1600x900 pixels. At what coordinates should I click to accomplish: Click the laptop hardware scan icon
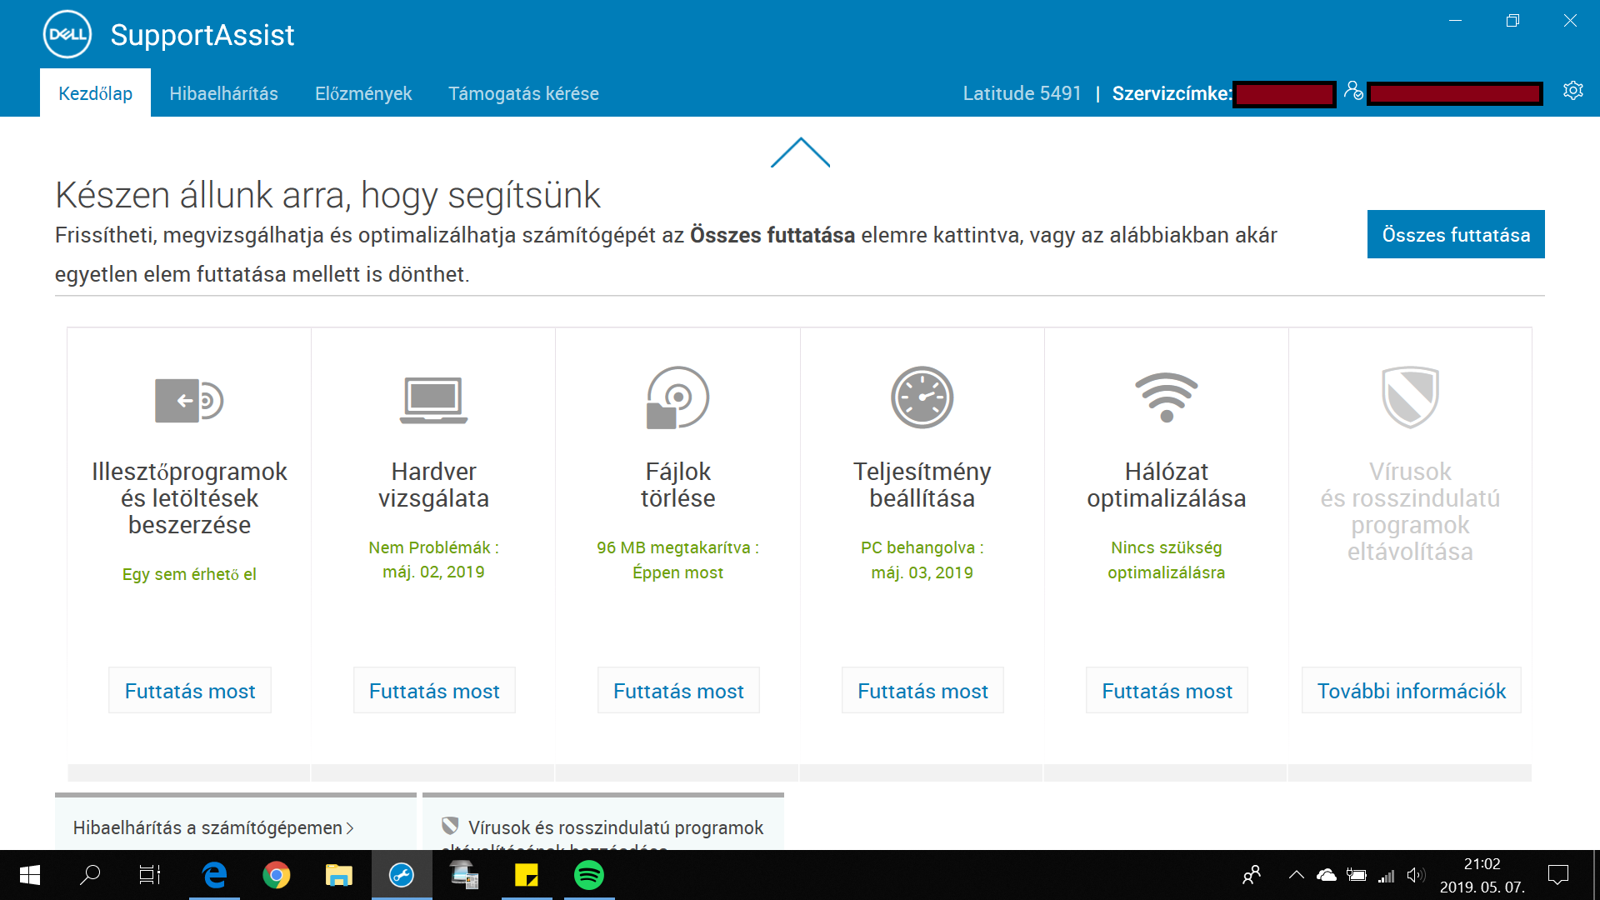433,400
